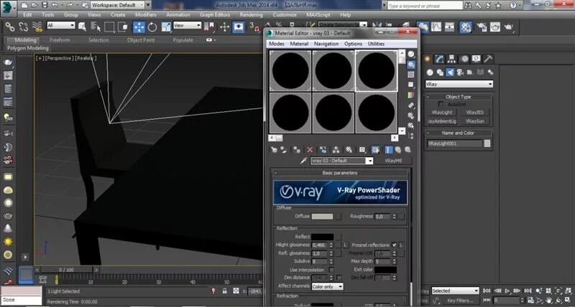
Task: Open the Affect channels Color only dropdown
Action: [328, 286]
